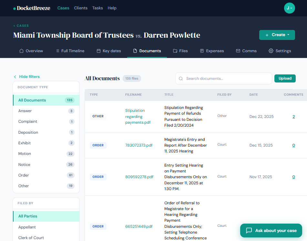The height and width of the screenshot is (241, 307).
Task: Select the Appellant filed-by filter
Action: pyautogui.click(x=27, y=227)
